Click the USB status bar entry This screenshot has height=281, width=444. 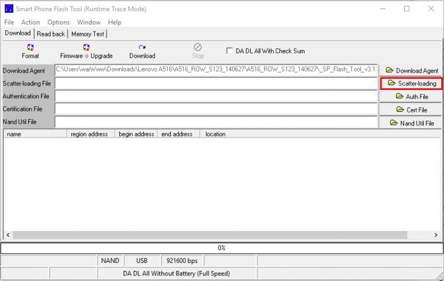click(x=142, y=261)
